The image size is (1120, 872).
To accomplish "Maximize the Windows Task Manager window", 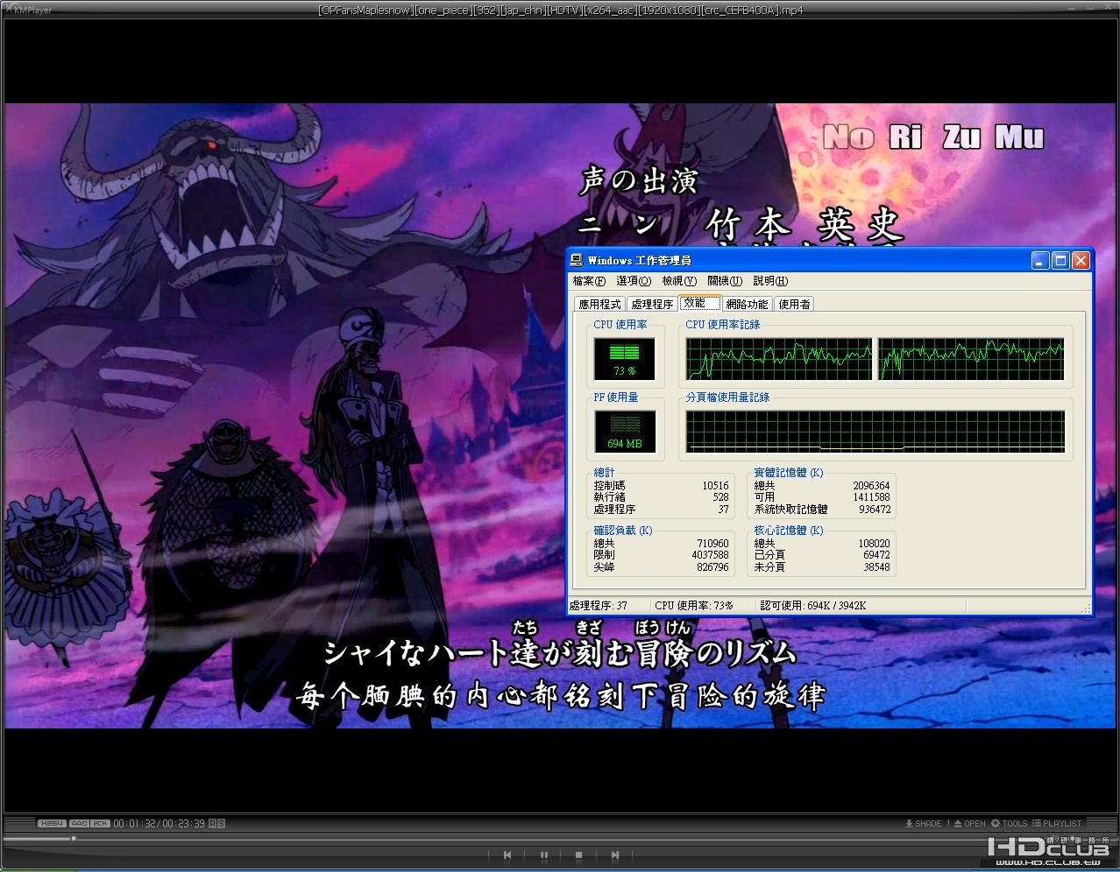I will point(1060,260).
